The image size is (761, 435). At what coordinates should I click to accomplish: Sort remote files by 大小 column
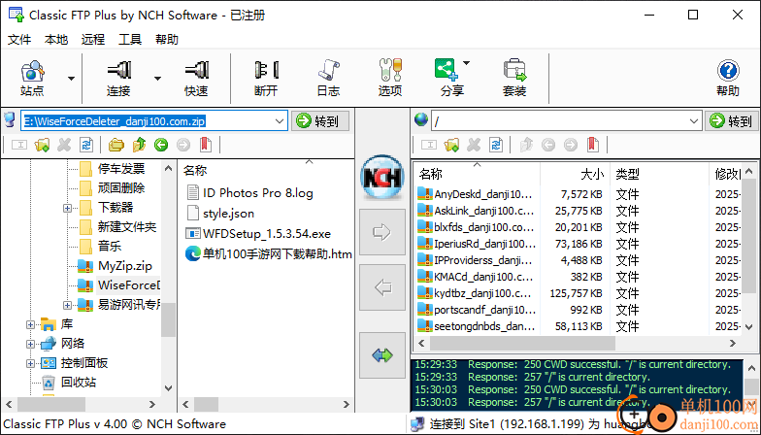click(x=575, y=173)
